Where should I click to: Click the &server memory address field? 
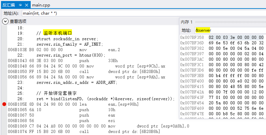230,30
